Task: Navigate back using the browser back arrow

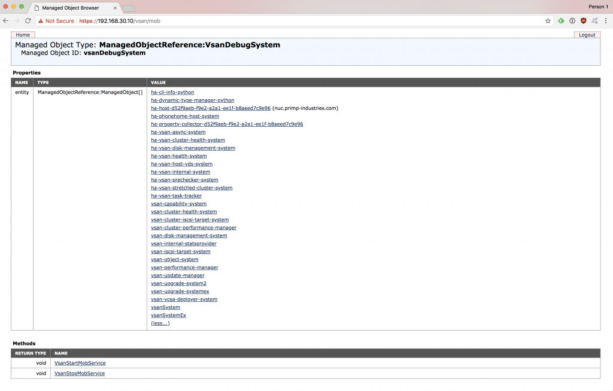Action: pos(6,20)
